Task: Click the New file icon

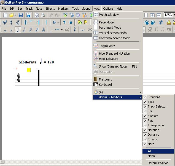Action: coord(5,15)
